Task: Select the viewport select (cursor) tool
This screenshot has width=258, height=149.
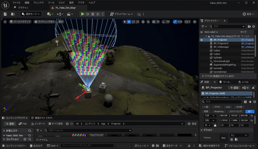Action: (125, 22)
